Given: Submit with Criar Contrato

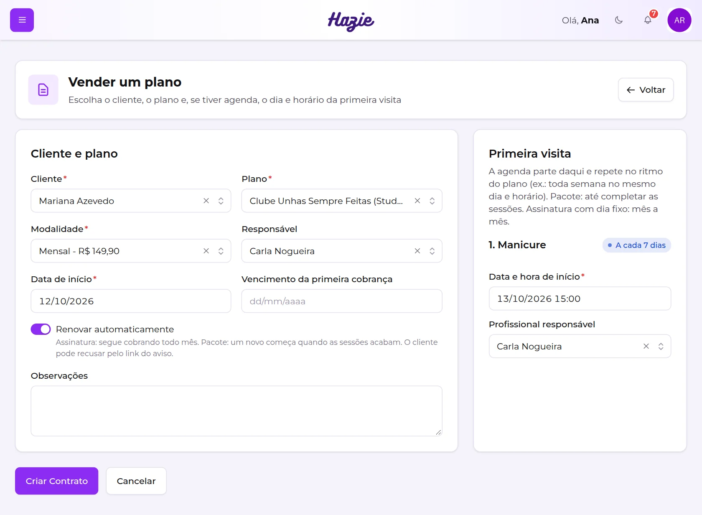Looking at the screenshot, I should 57,481.
